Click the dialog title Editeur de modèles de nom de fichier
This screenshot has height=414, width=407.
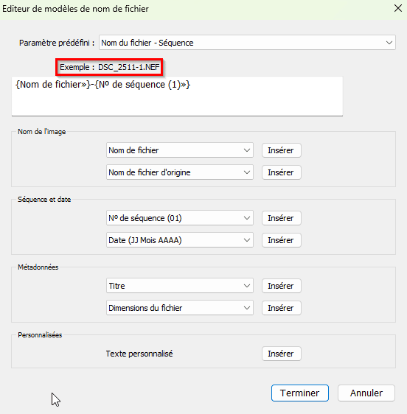tap(76, 9)
